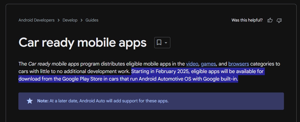Visit the browsers category link

click(x=238, y=64)
